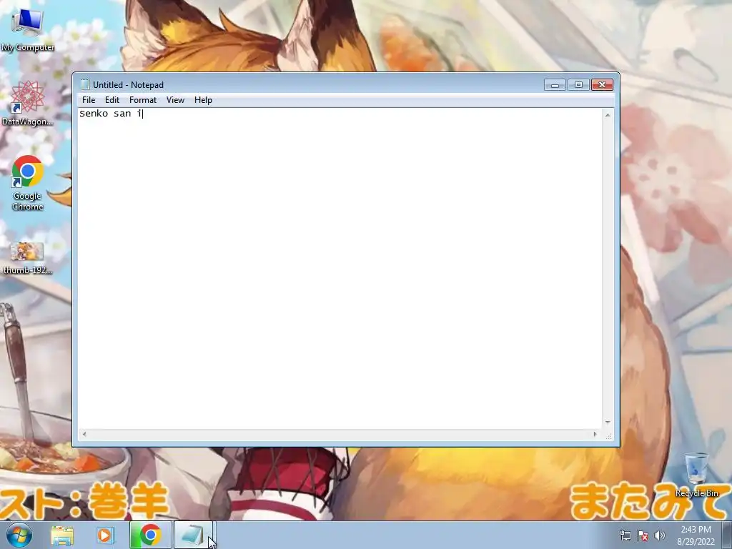The width and height of the screenshot is (732, 549).
Task: Click the vertical scrollbar down arrow
Action: point(608,422)
